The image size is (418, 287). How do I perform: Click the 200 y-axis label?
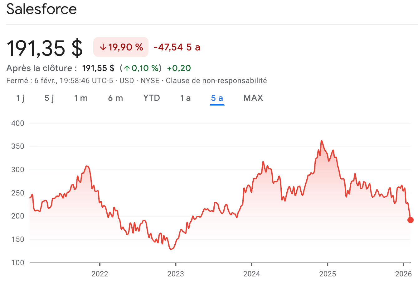[x=18, y=216]
